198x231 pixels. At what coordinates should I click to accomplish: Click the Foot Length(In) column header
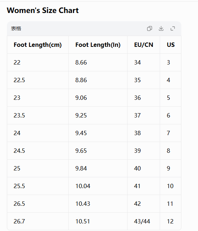98,45
